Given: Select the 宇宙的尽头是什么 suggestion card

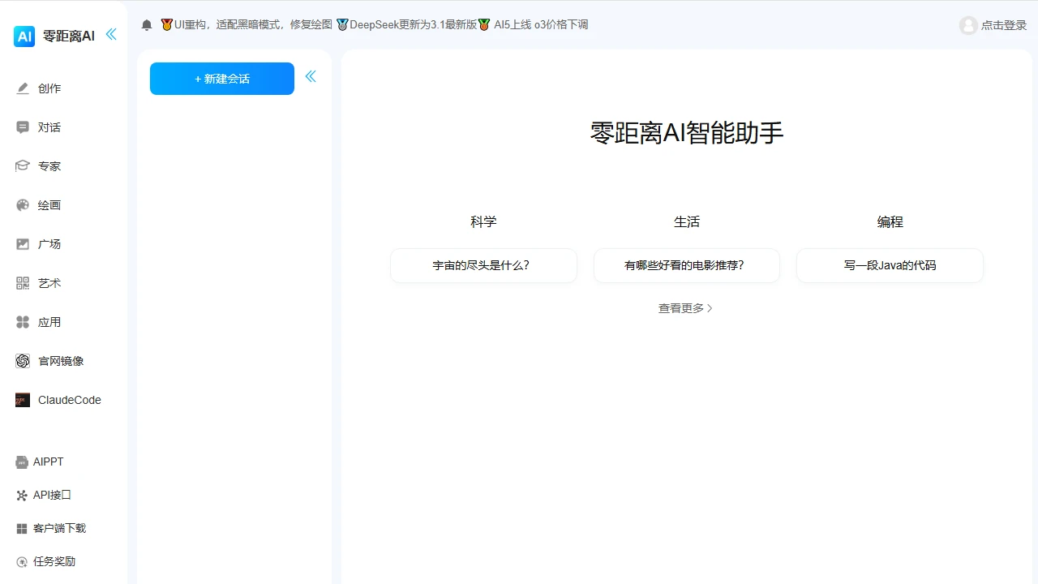Looking at the screenshot, I should (483, 265).
